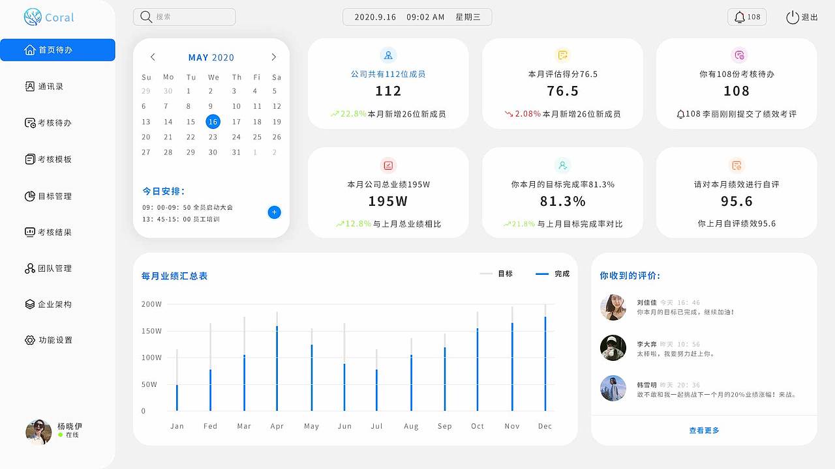Viewport: 835px width, 469px height.
Task: Click the template icon beside 考核模板
Action: point(29,159)
